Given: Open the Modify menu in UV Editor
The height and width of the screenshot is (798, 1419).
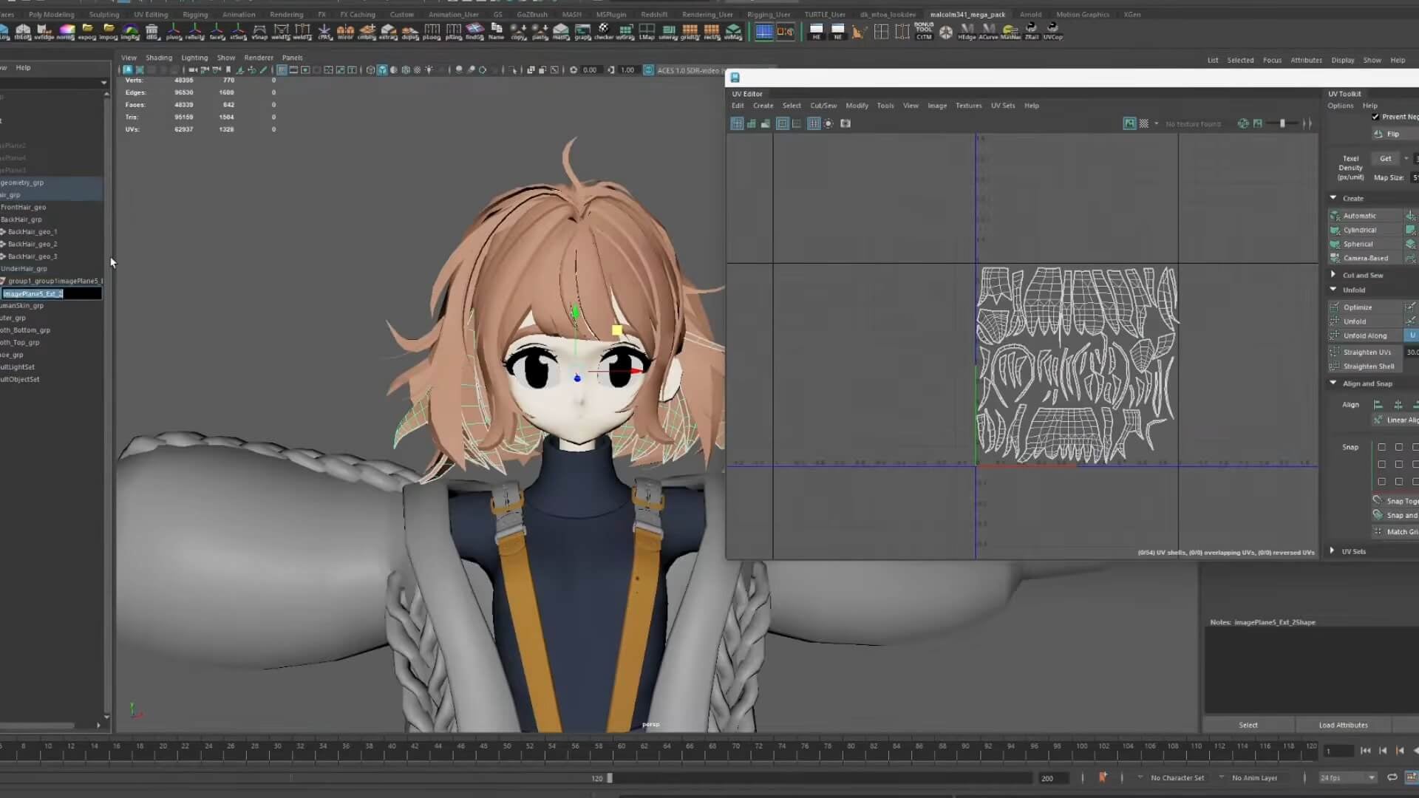Looking at the screenshot, I should point(857,106).
